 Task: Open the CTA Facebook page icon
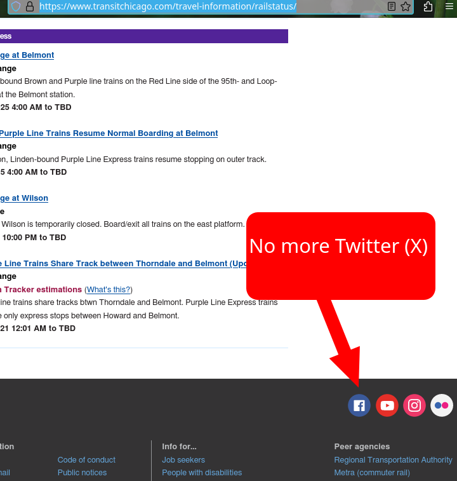359,405
